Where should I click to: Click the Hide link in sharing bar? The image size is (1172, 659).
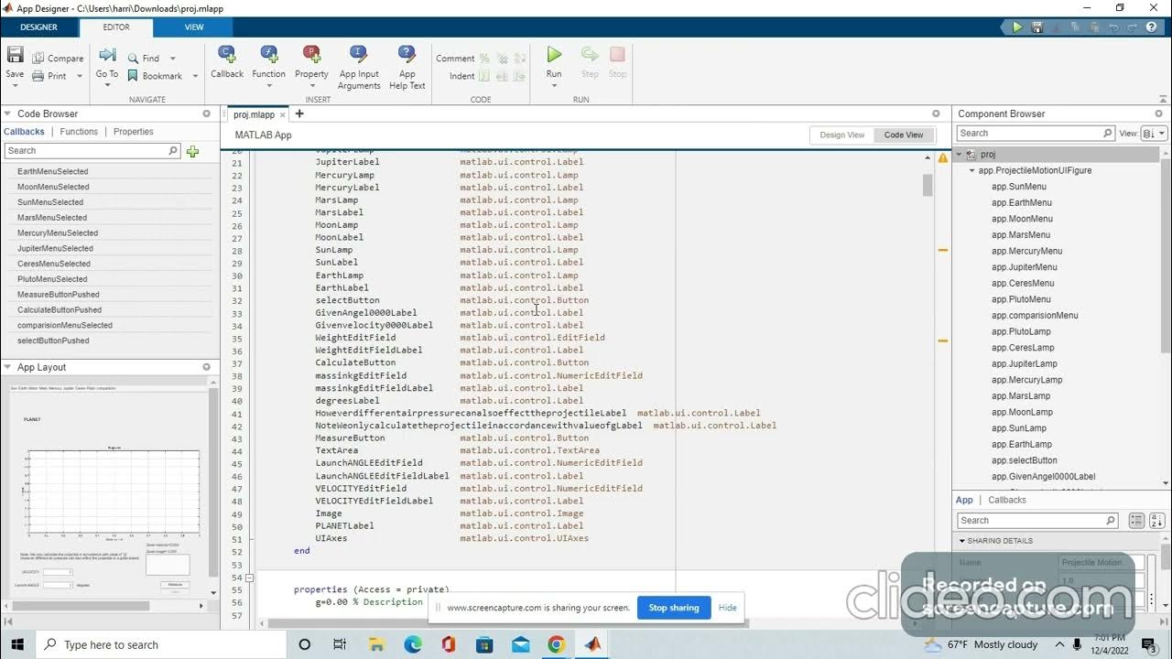(x=728, y=608)
